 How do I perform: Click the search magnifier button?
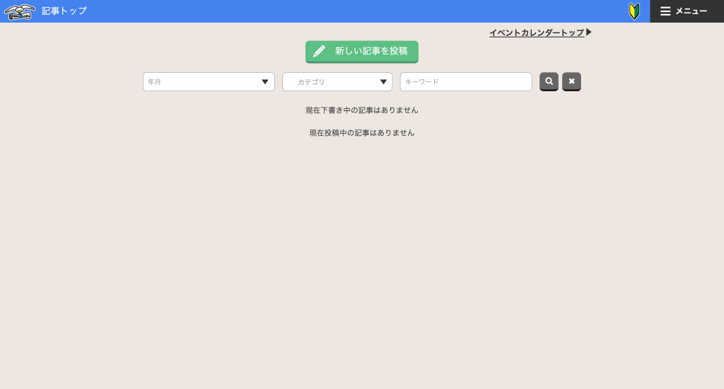point(549,81)
